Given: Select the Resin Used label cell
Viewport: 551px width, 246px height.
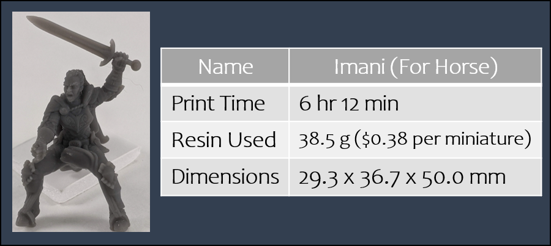Looking at the screenshot, I should pyautogui.click(x=225, y=140).
